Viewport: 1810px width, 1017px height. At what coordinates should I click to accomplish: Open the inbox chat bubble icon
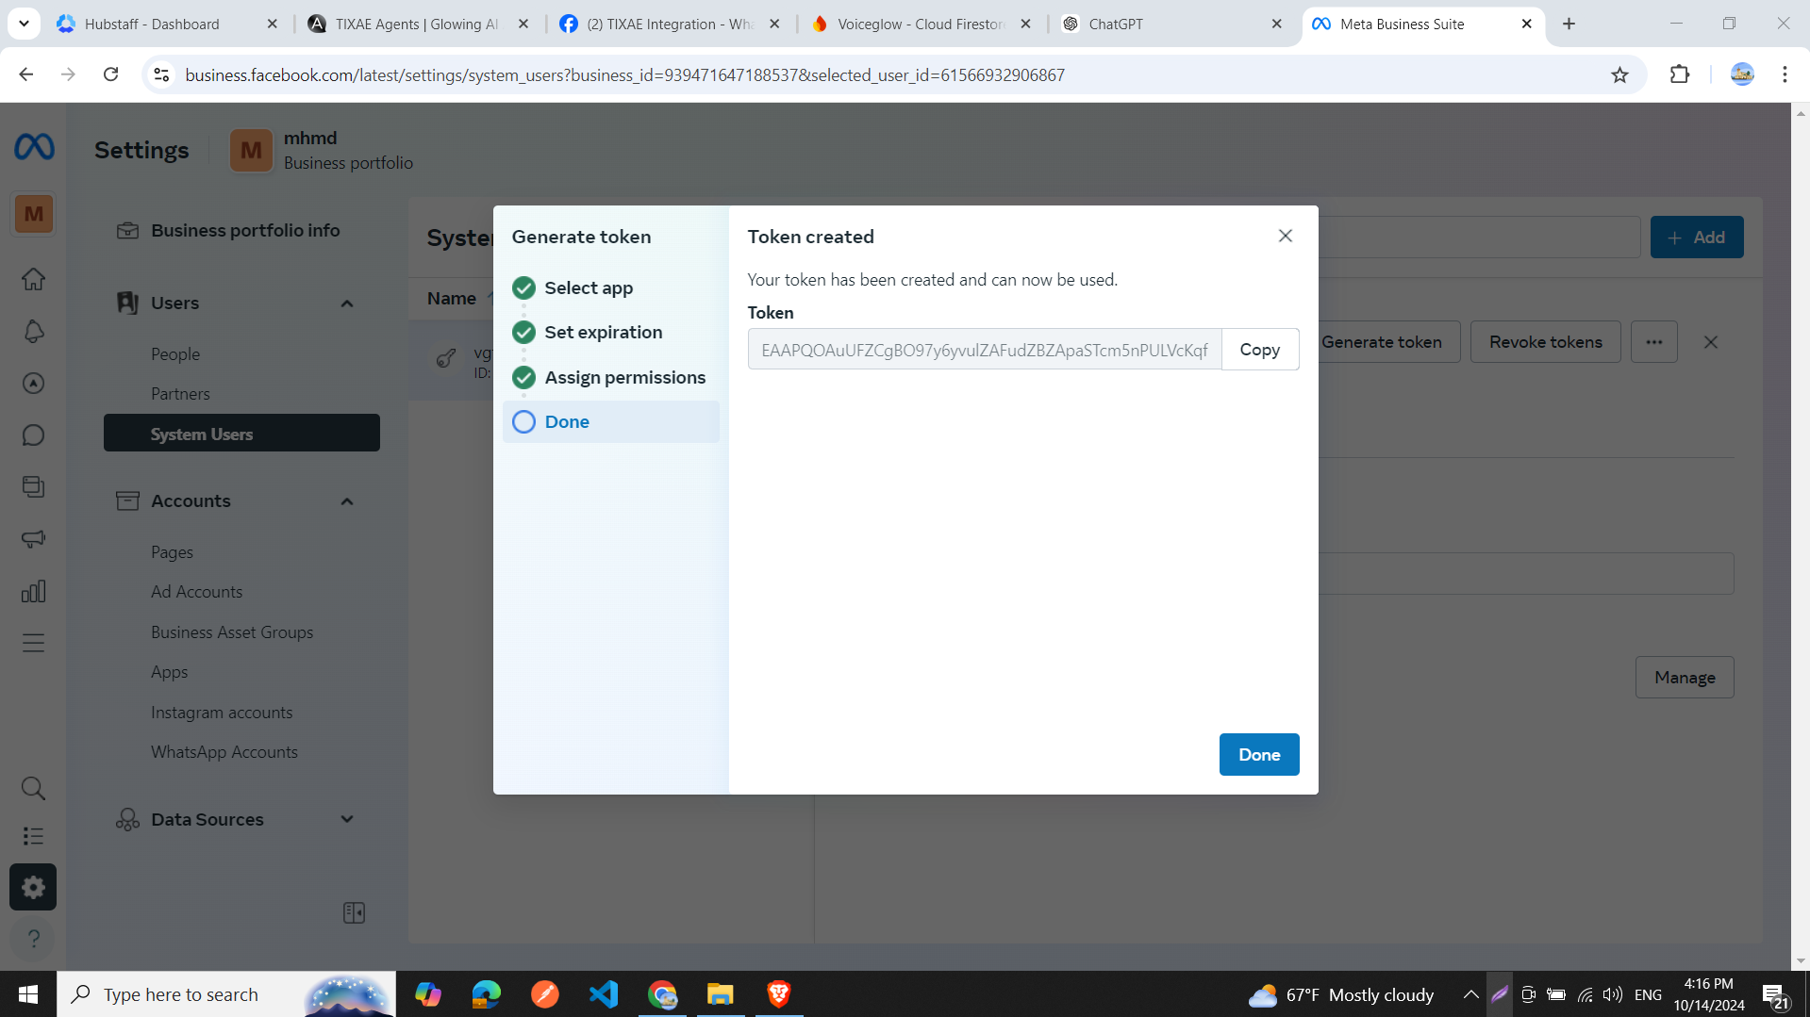click(33, 435)
